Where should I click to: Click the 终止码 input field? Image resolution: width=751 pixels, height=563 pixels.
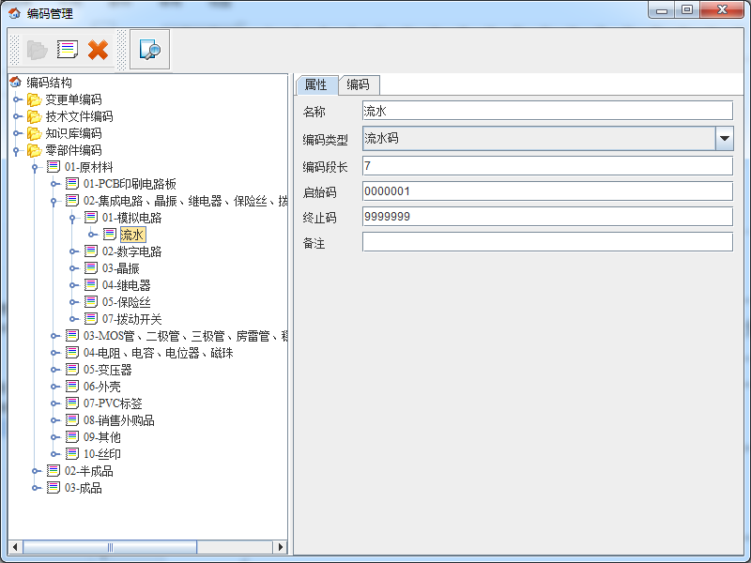(547, 217)
